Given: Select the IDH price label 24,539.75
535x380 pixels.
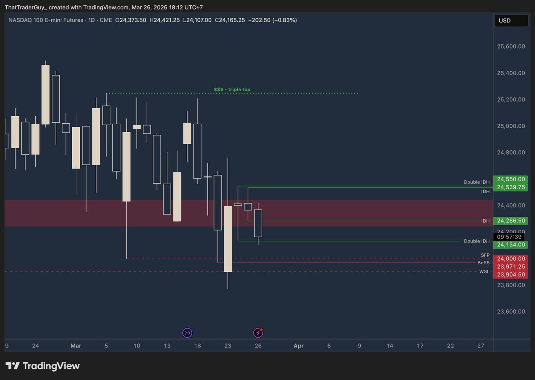Looking at the screenshot, I should 511,187.
